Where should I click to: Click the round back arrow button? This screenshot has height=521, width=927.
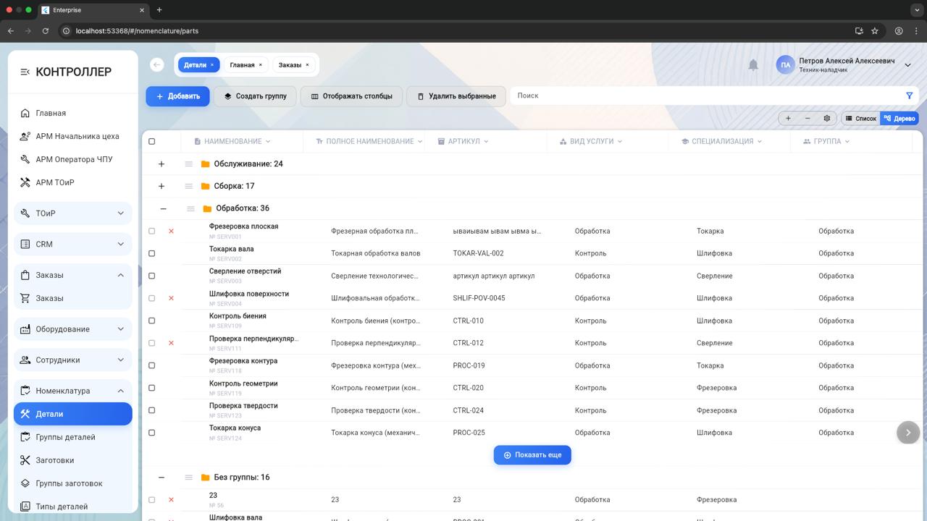(157, 65)
